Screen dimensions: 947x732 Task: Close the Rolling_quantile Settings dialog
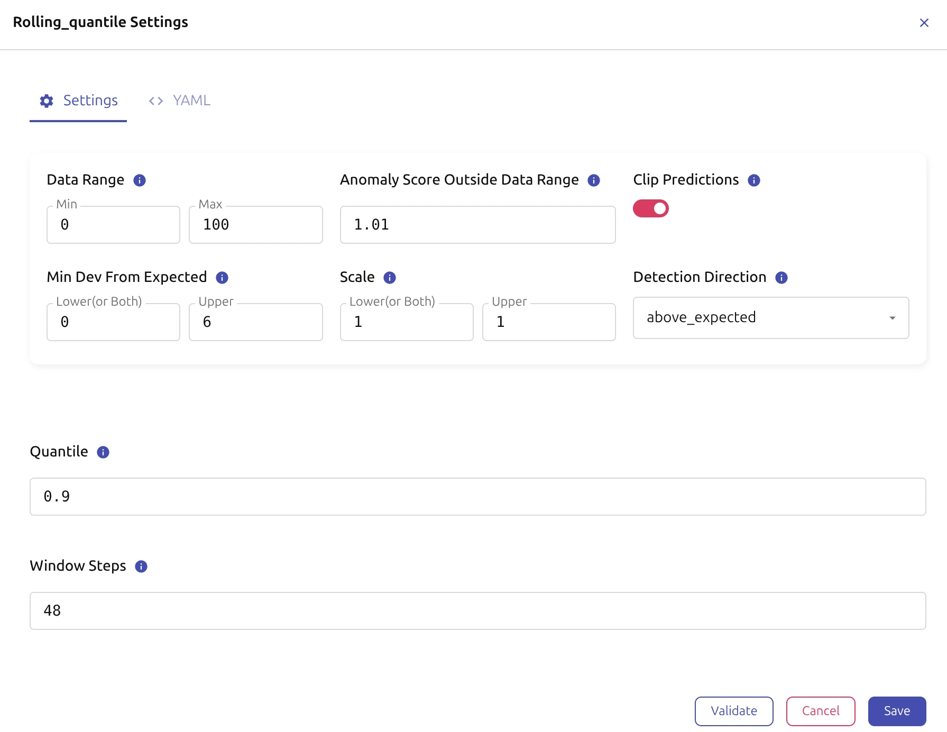[924, 23]
